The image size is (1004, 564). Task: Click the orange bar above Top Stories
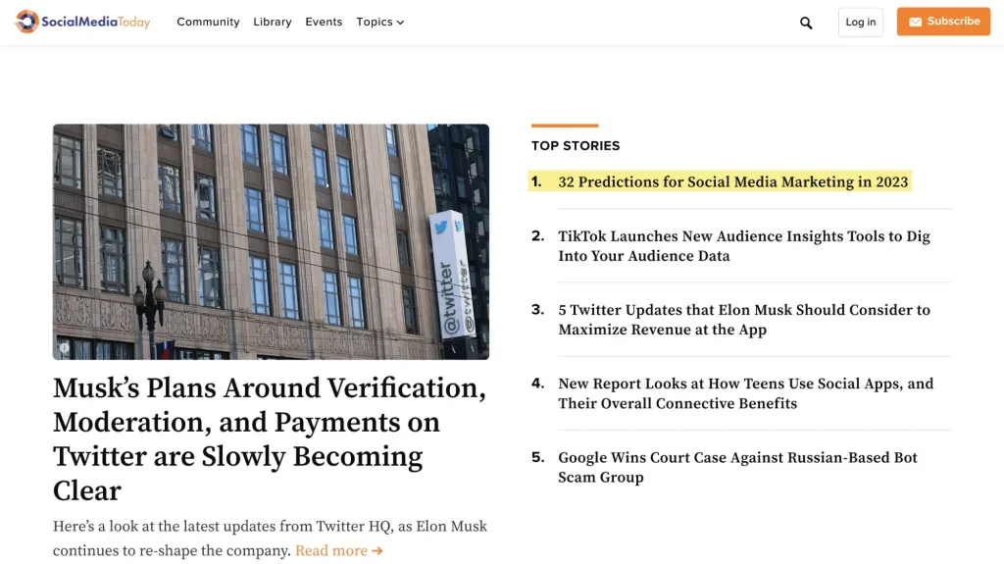coord(565,126)
